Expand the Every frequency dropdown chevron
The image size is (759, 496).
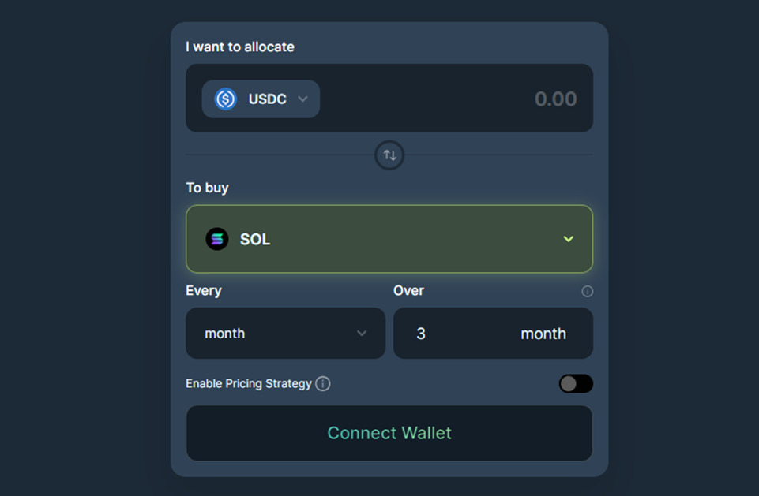[x=362, y=334]
